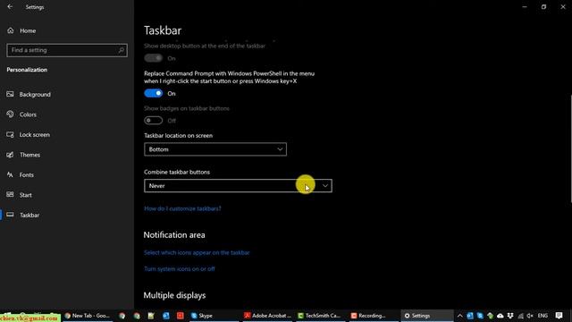Click Select which icons appear on the taskbar
Viewport: 572px width, 322px height.
pyautogui.click(x=197, y=252)
